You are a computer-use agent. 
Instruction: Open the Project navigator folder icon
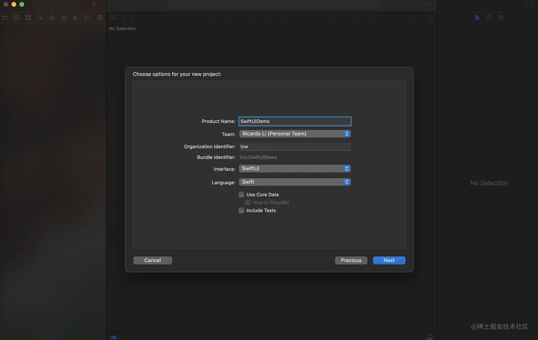coord(5,17)
